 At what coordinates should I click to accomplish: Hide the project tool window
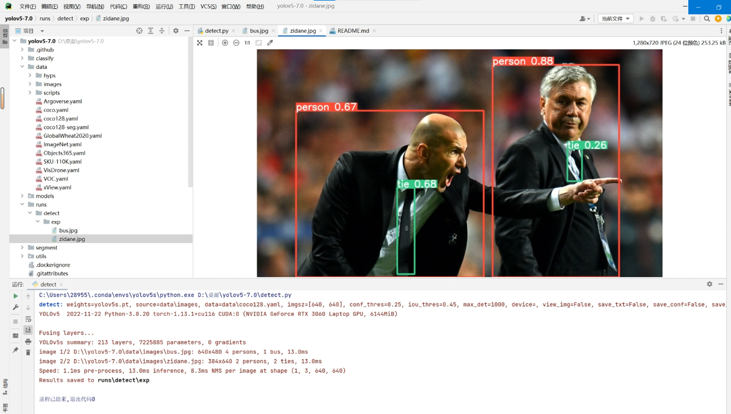(187, 31)
